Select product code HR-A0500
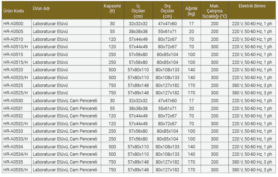 (13, 24)
